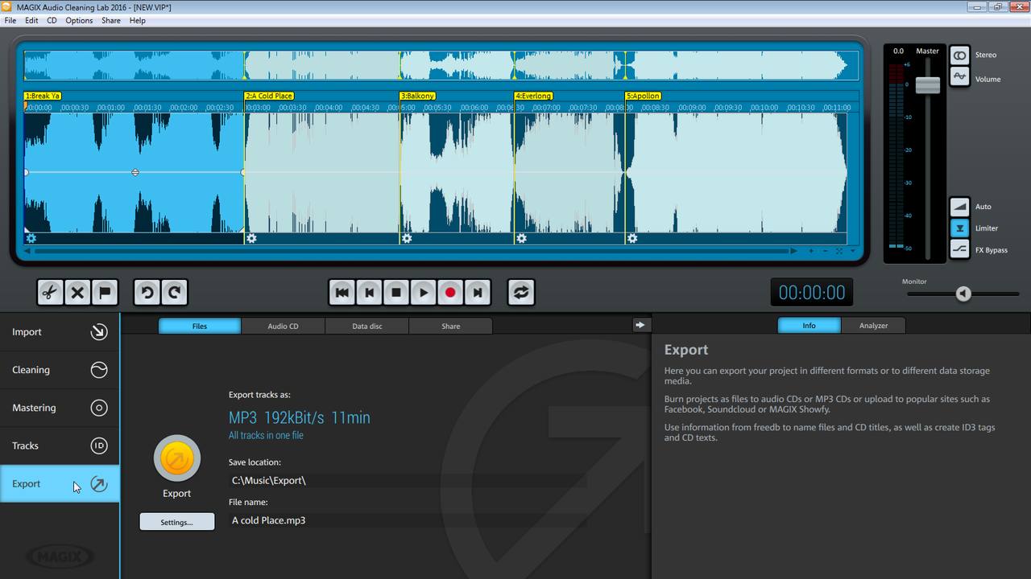1031x579 pixels.
Task: Click the Save location path field
Action: point(408,480)
